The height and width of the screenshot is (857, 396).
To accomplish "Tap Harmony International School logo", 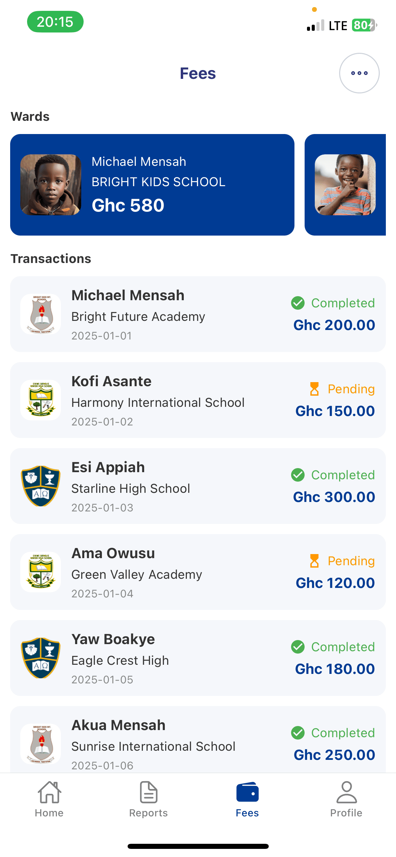I will click(41, 400).
